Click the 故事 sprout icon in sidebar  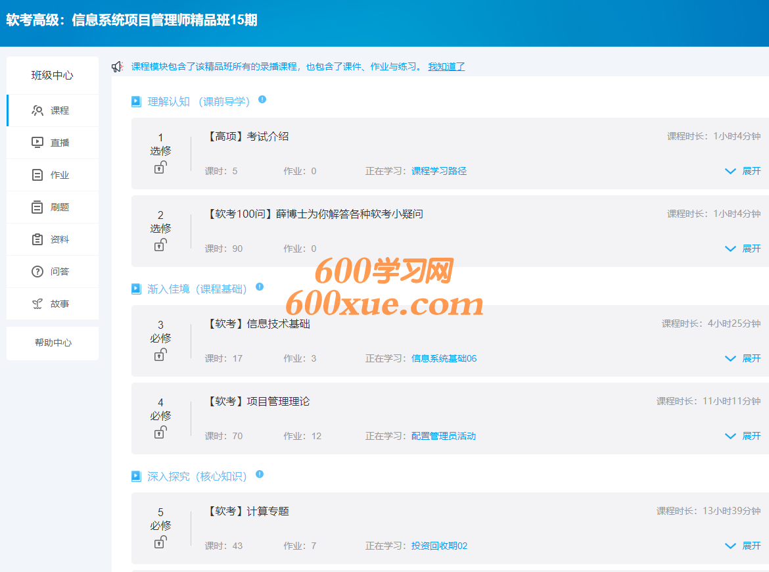(x=37, y=304)
